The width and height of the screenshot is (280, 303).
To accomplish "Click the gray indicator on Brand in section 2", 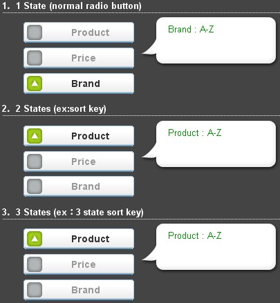I will tap(35, 186).
